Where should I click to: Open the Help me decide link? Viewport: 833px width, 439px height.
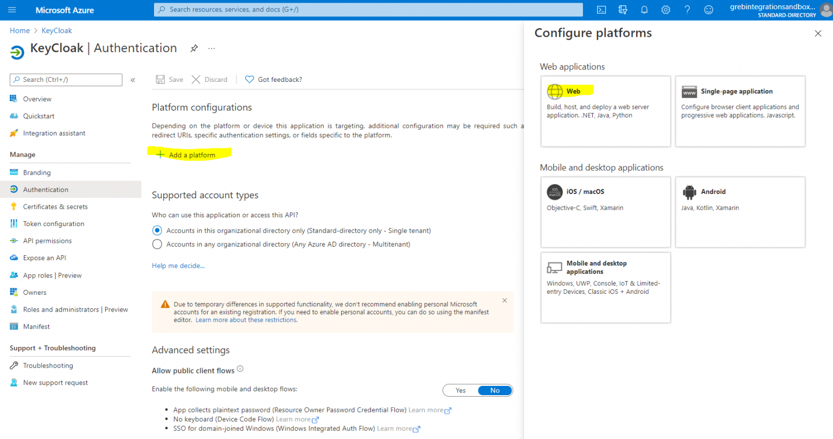178,265
